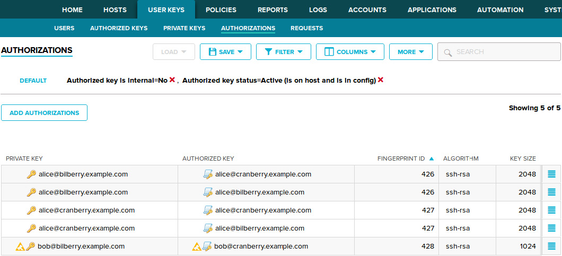Click warning icon beside bob@bilberry private key
The width and height of the screenshot is (562, 256).
[21, 246]
